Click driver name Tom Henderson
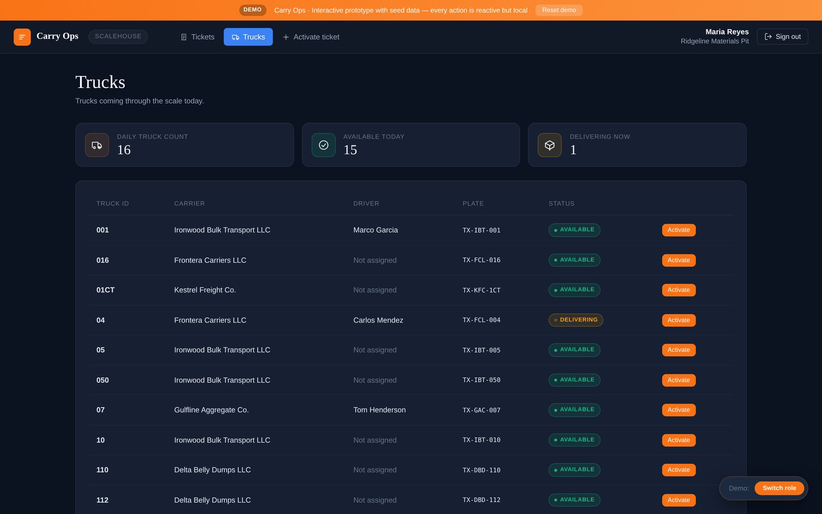The width and height of the screenshot is (822, 514). [x=380, y=410]
